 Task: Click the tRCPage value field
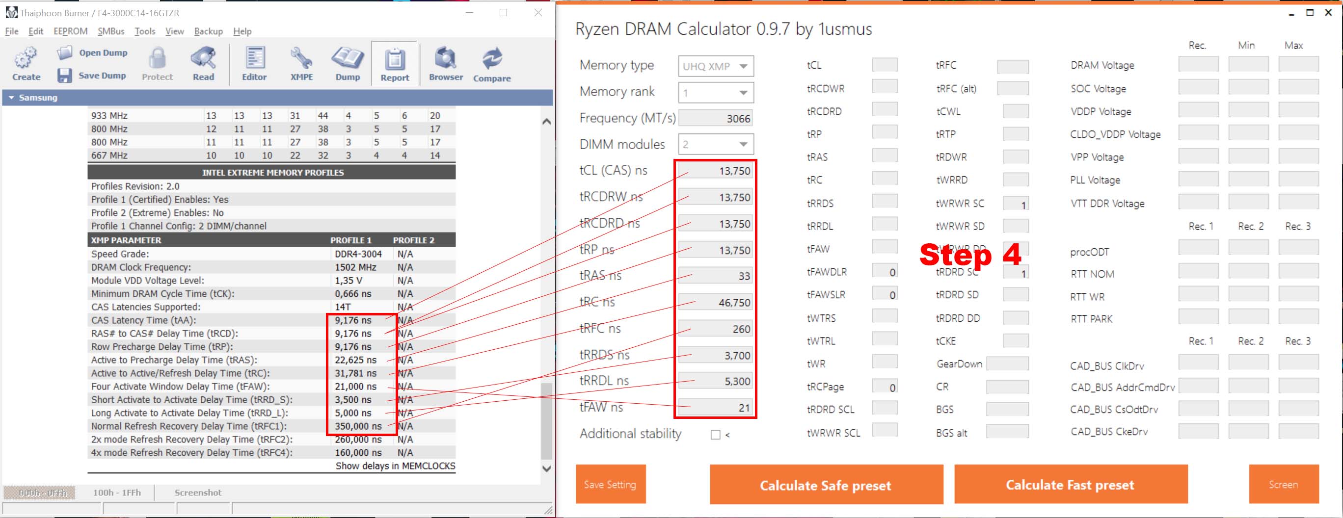coord(885,387)
